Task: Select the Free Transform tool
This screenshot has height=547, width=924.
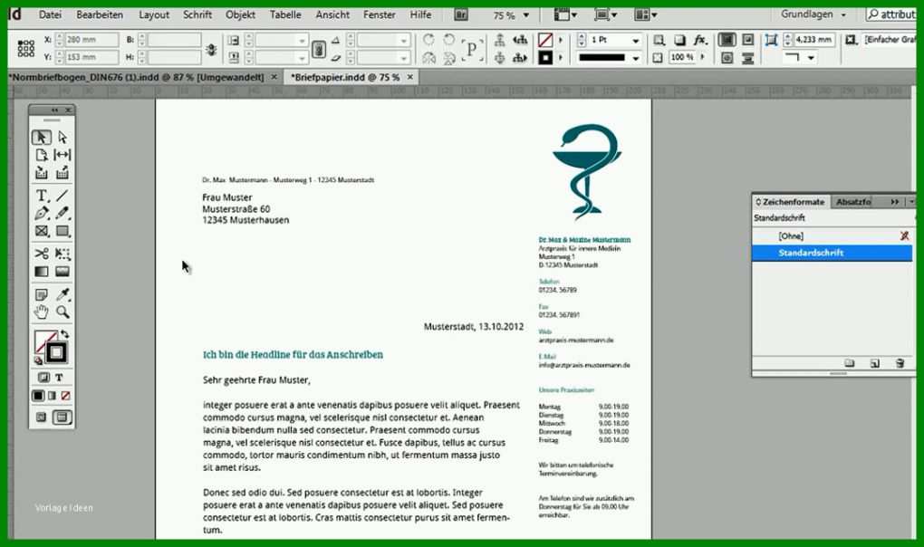Action: coord(63,254)
